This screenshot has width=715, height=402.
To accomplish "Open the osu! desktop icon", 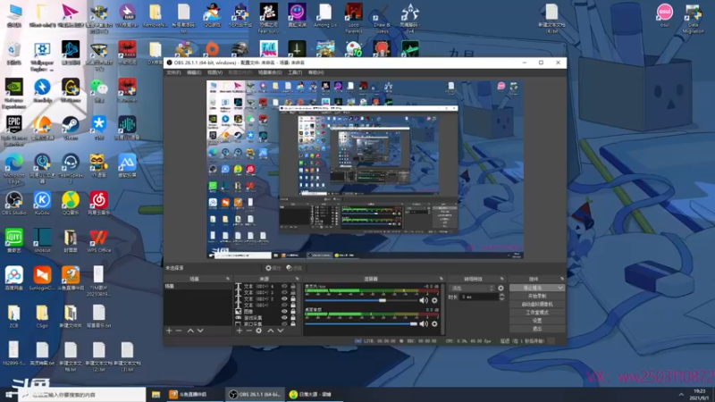I will pyautogui.click(x=664, y=15).
